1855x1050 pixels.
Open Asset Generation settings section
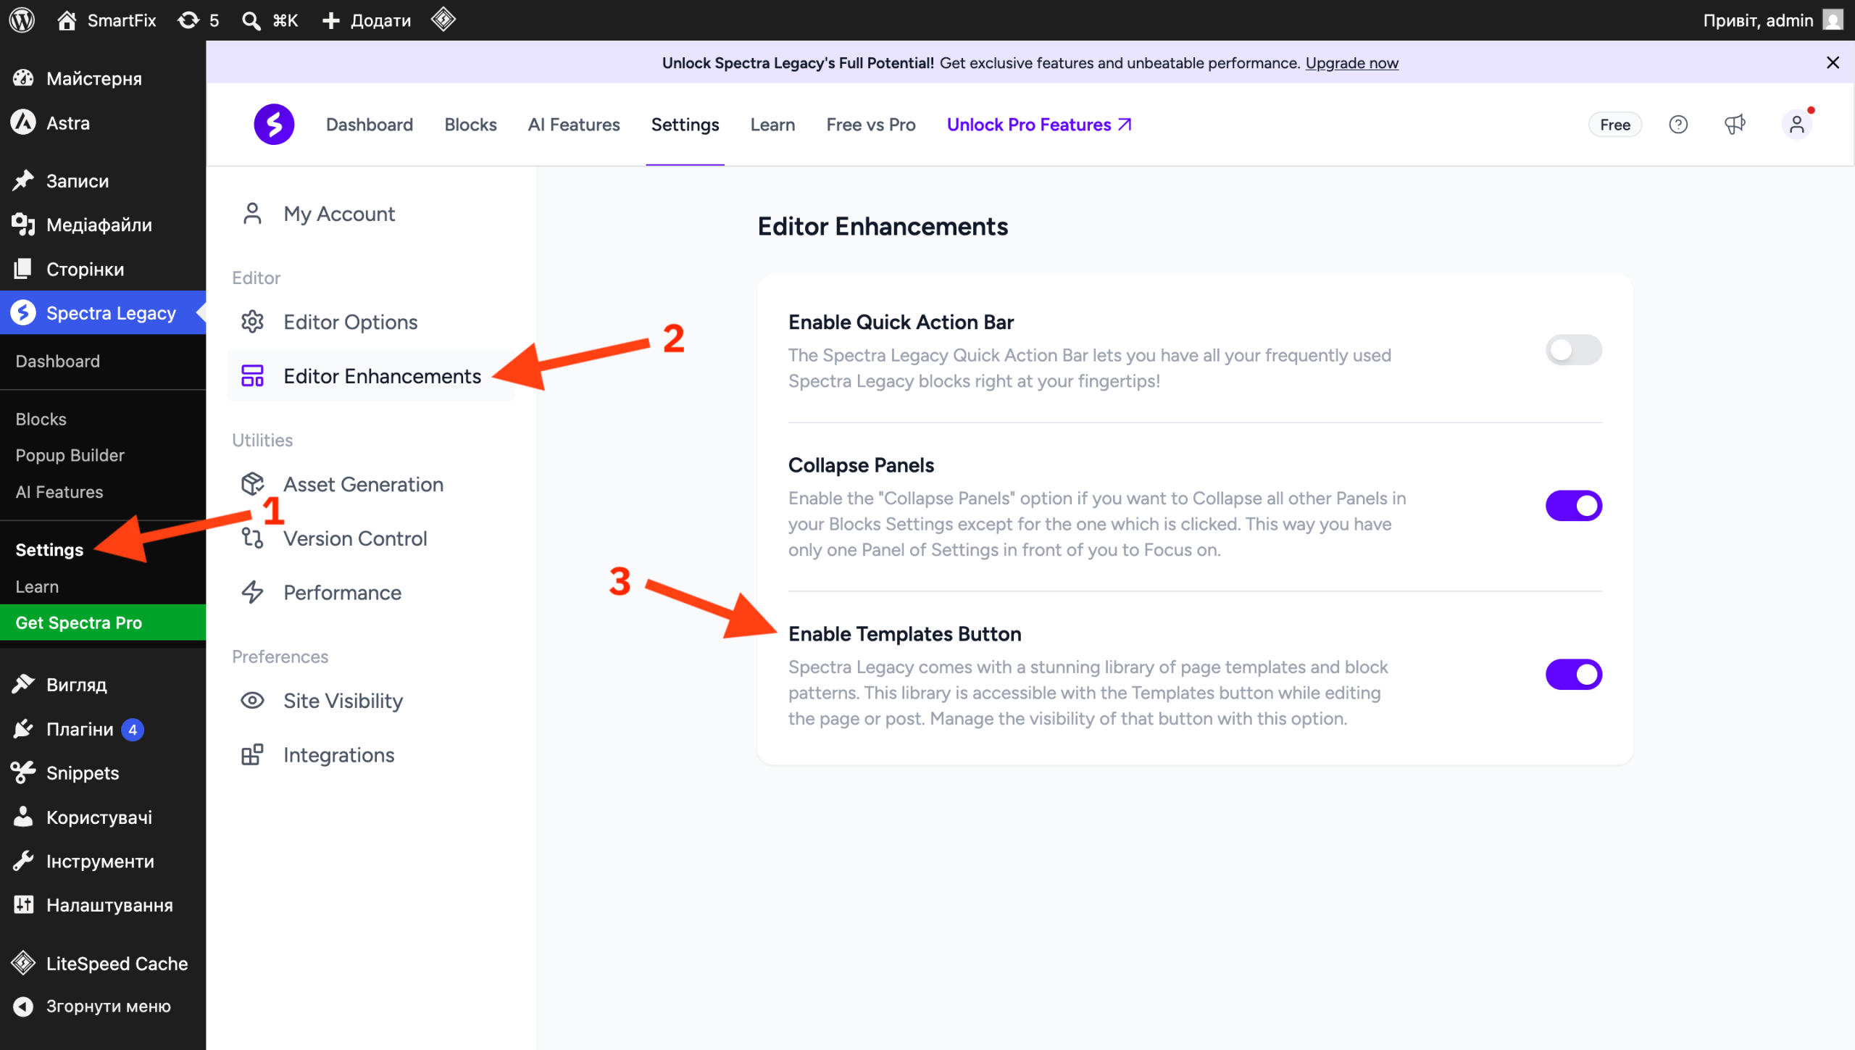coord(371,484)
